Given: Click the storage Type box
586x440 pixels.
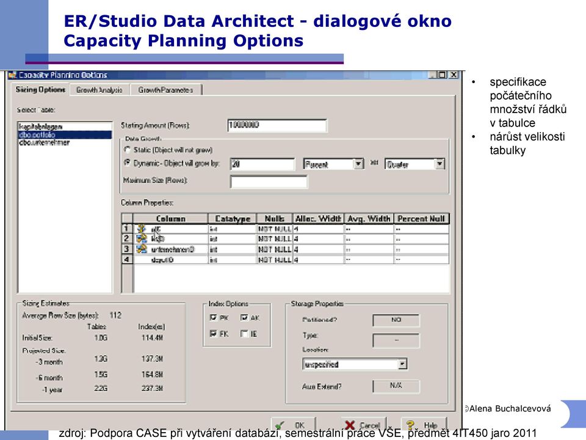Looking at the screenshot, I should point(396,340).
